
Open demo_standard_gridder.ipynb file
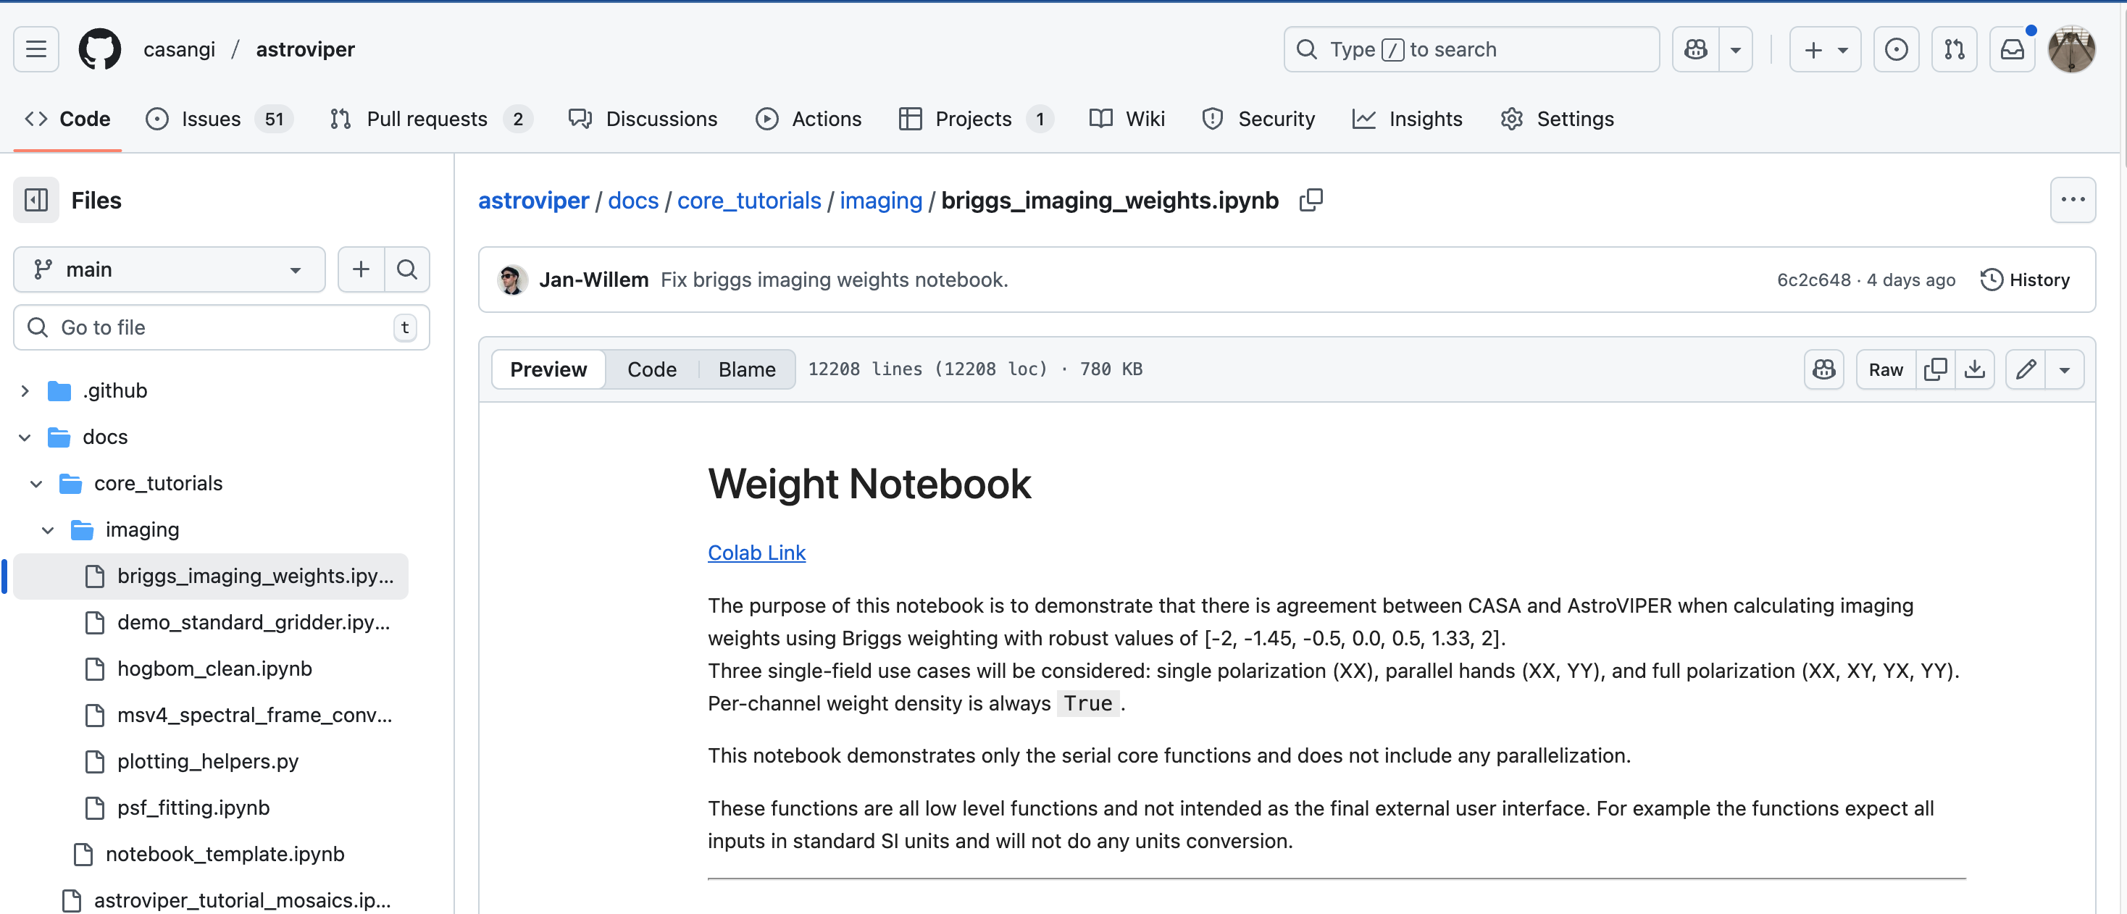point(253,621)
